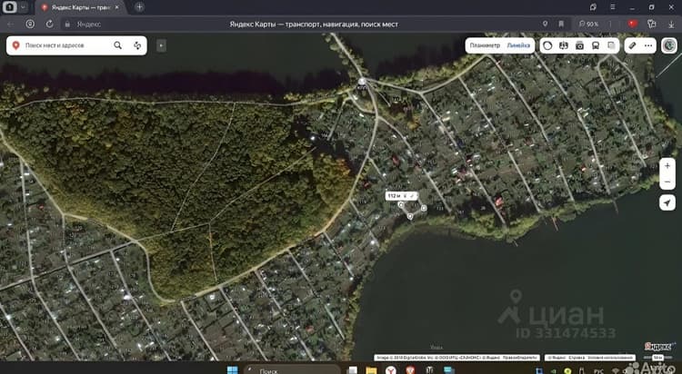Click the 112 m ruler distance label
This screenshot has height=374, width=682.
coord(394,196)
